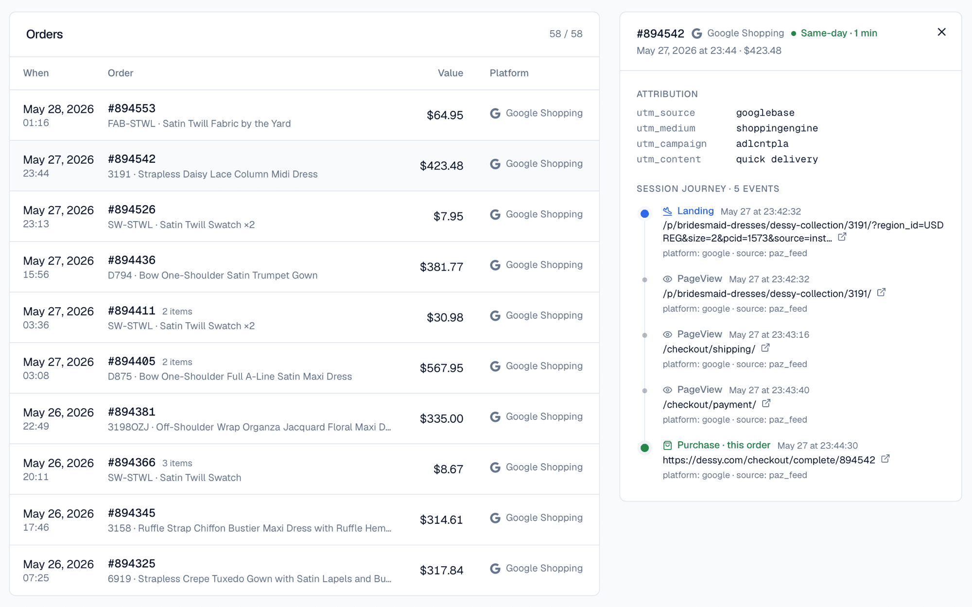
Task: Open order #894345 number
Action: [132, 513]
